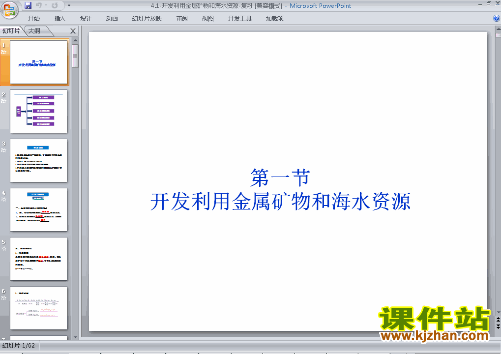The height and width of the screenshot is (354, 501).
Task: Click the Redo arrow icon
Action: tap(55, 5)
